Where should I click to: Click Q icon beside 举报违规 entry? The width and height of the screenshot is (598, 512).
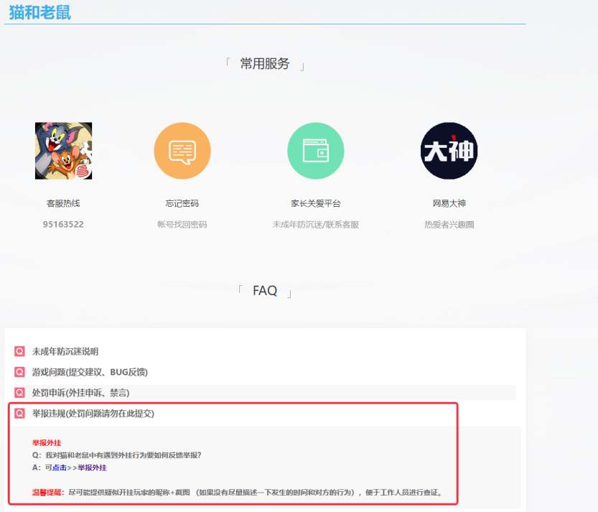[19, 413]
